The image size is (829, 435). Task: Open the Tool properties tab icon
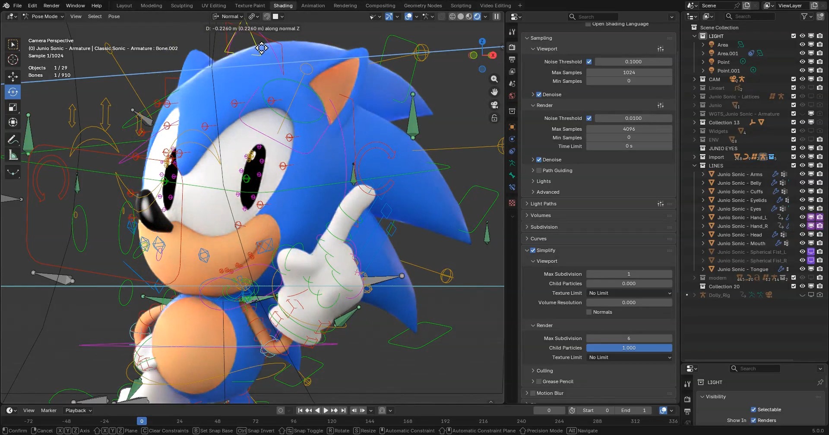coord(512,32)
